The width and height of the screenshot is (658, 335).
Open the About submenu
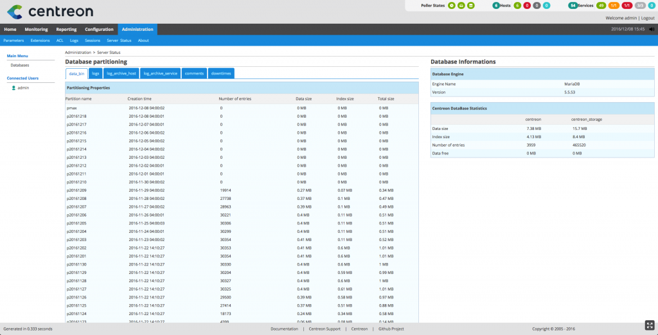click(143, 41)
